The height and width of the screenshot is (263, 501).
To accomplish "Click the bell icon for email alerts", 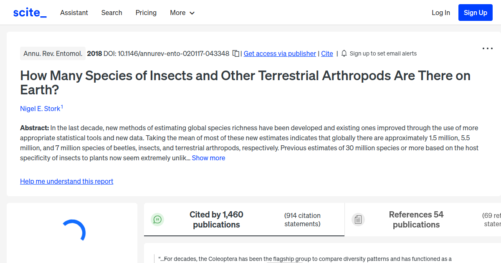I will pos(344,53).
